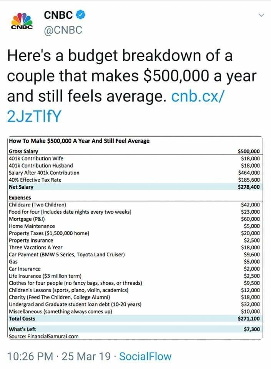Click the Net Salary highlighted row
The height and width of the screenshot is (369, 271).
pos(135,187)
